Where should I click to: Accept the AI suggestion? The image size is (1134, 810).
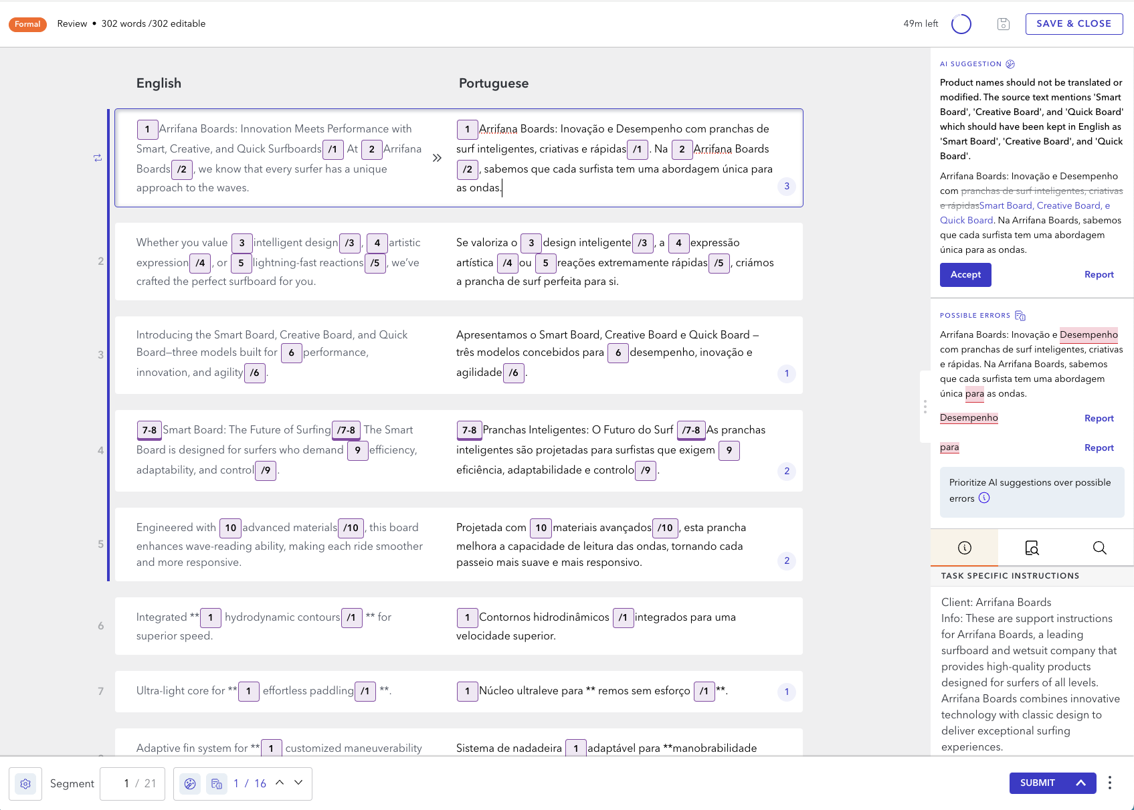click(965, 274)
